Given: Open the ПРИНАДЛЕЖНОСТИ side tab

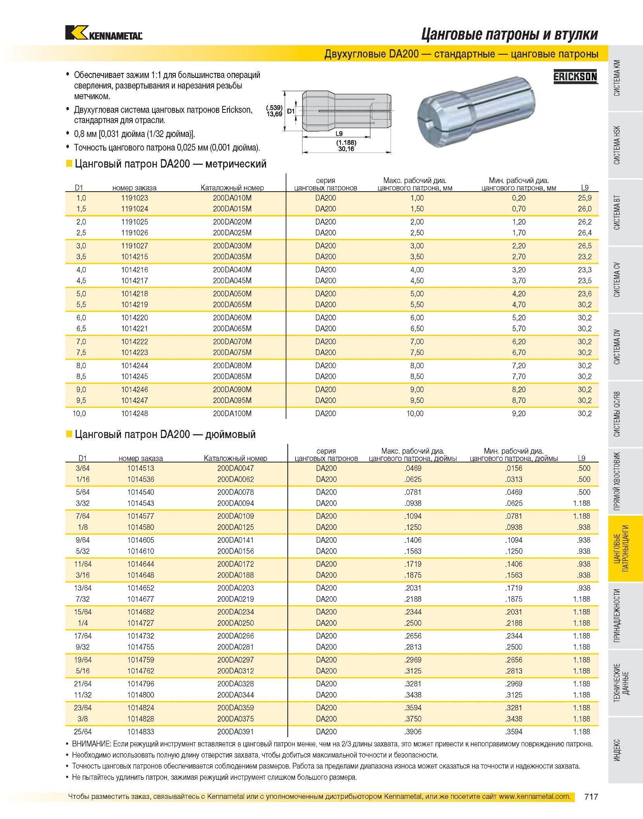Looking at the screenshot, I should click(x=626, y=616).
